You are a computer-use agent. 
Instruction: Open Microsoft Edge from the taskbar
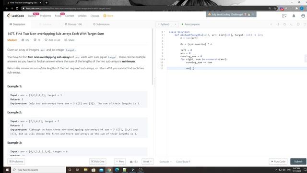click(x=117, y=170)
